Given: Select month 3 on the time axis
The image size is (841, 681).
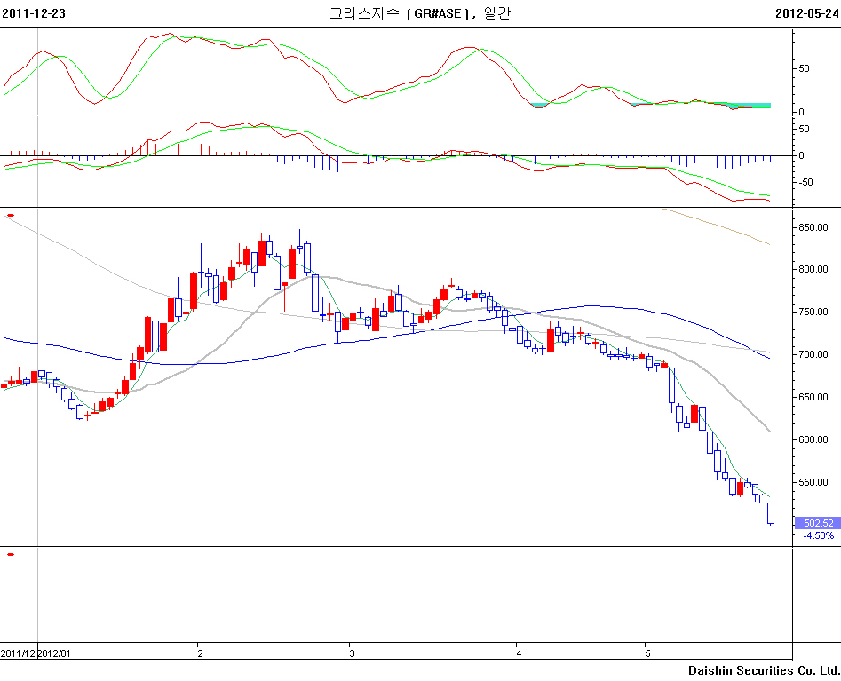Looking at the screenshot, I should pos(352,653).
